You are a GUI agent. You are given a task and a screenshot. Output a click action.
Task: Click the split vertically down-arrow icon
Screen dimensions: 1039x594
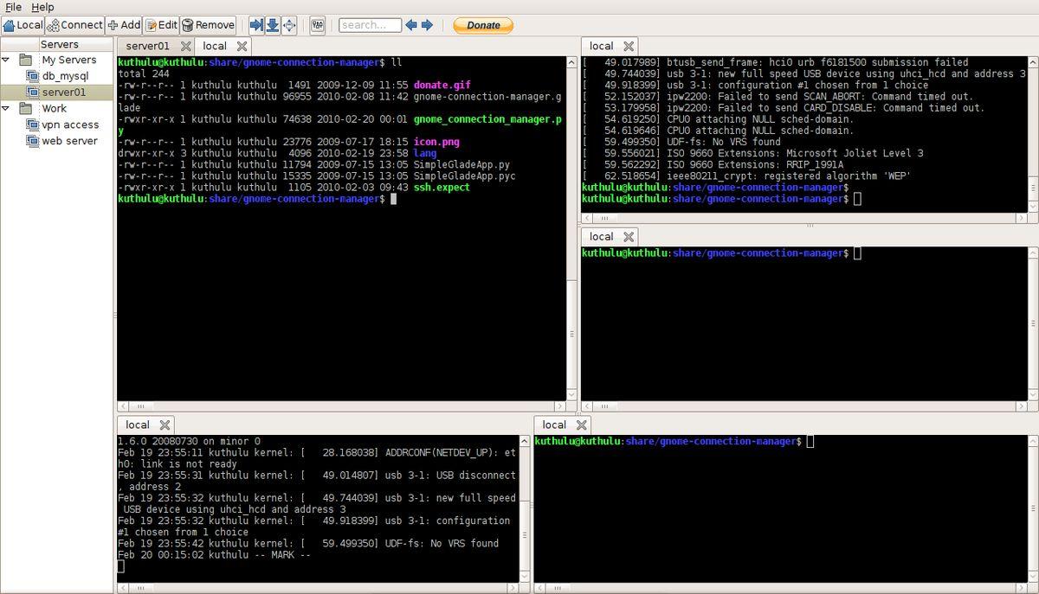273,25
